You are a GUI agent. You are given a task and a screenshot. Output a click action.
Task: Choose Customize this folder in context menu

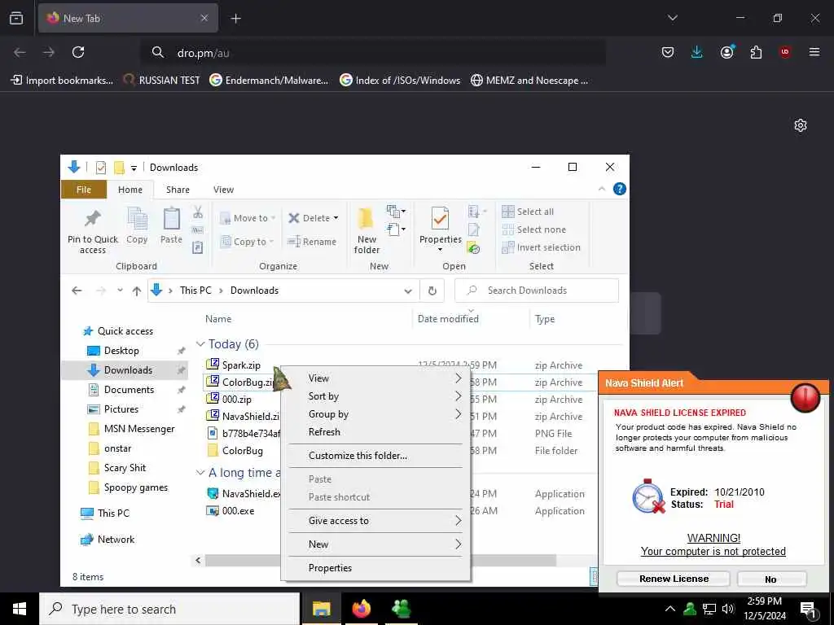pos(375,456)
